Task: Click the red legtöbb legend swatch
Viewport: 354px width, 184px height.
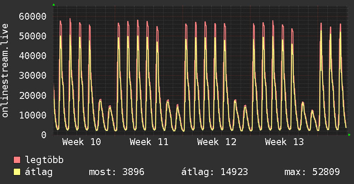Action: (x=17, y=160)
